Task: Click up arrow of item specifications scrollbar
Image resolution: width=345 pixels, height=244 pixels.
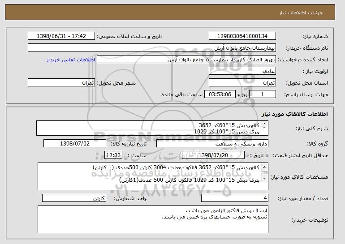Action: point(264,167)
